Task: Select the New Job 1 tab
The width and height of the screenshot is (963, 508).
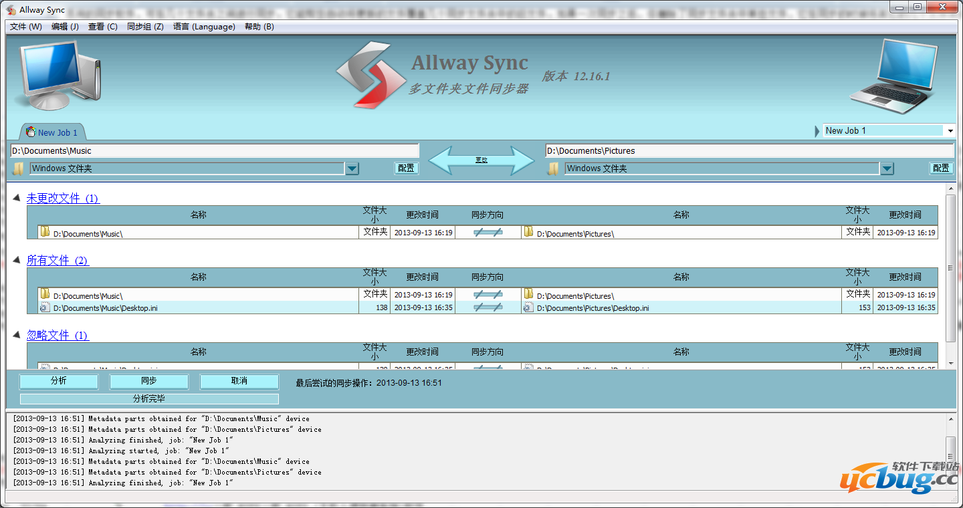Action: tap(52, 132)
